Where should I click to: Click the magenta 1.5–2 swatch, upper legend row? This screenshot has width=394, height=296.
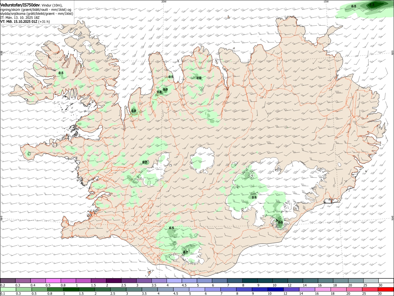[x=98, y=281]
